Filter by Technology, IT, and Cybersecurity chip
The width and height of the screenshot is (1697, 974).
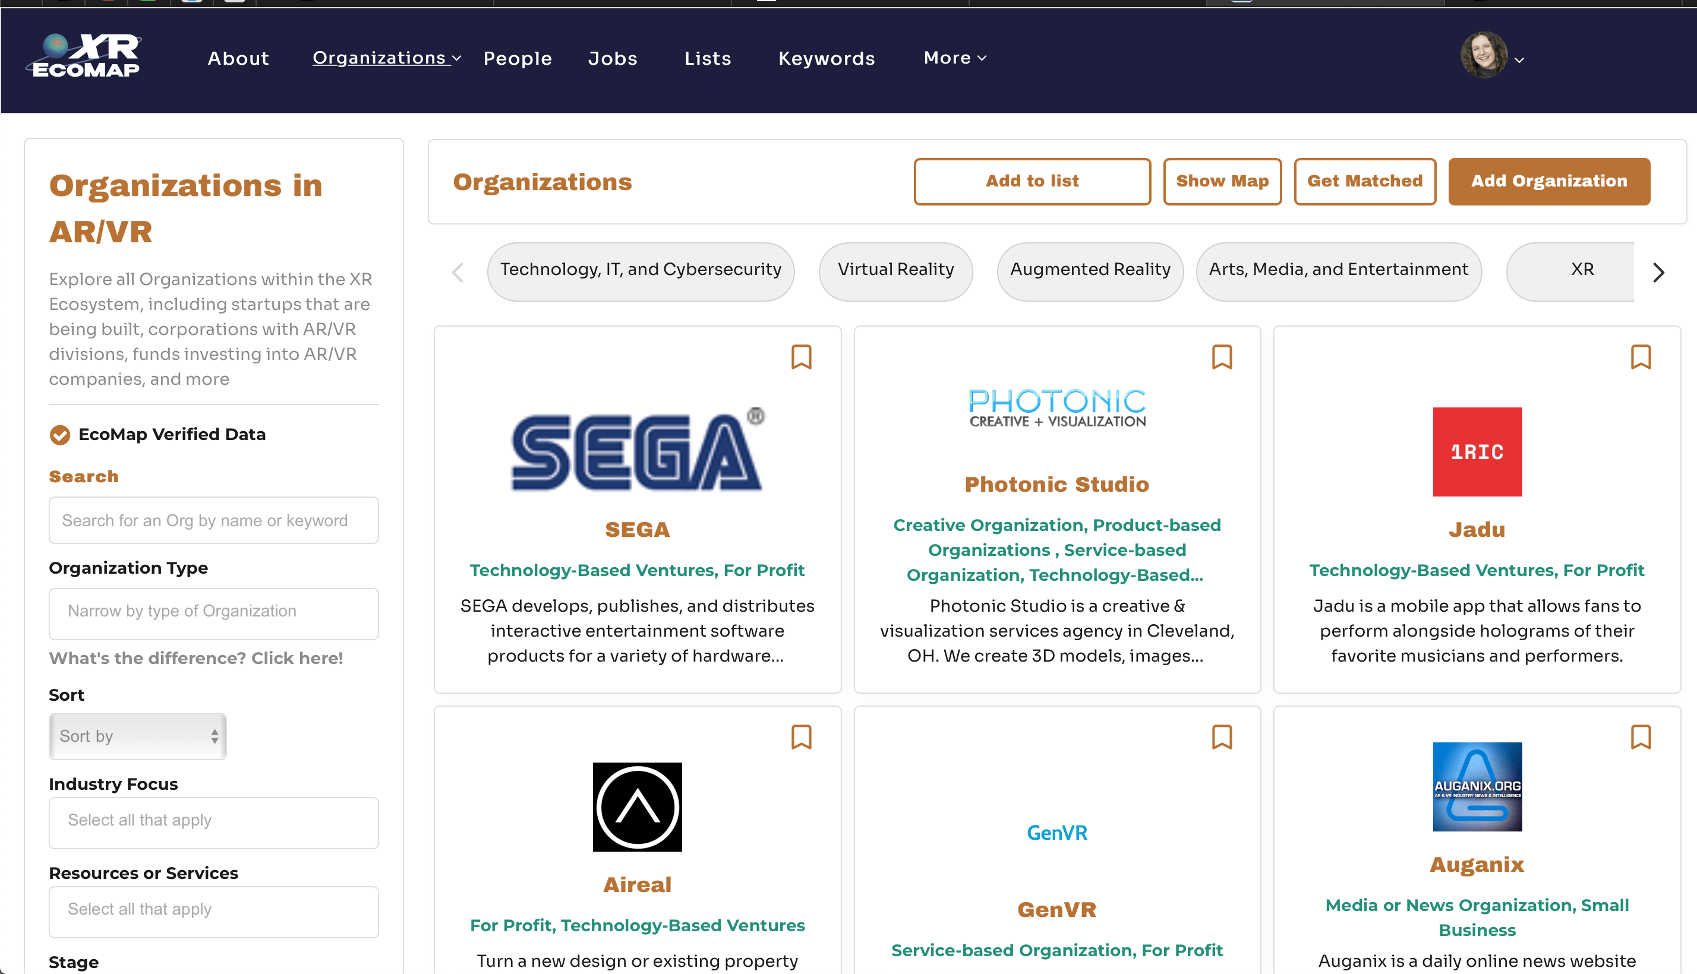641,271
